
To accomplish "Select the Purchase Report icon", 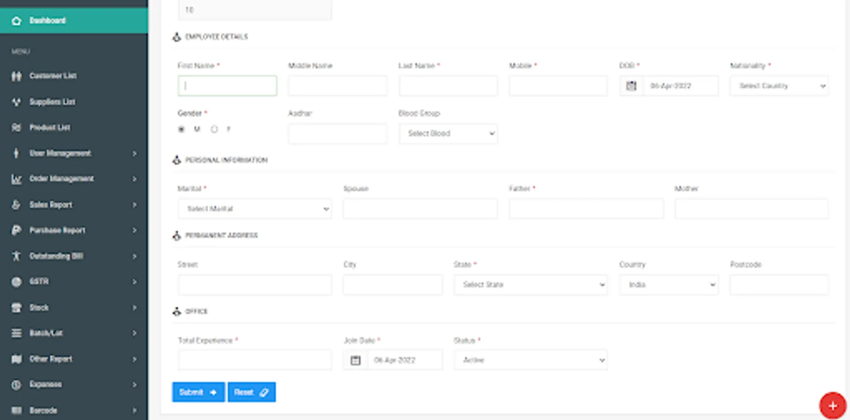I will [16, 230].
